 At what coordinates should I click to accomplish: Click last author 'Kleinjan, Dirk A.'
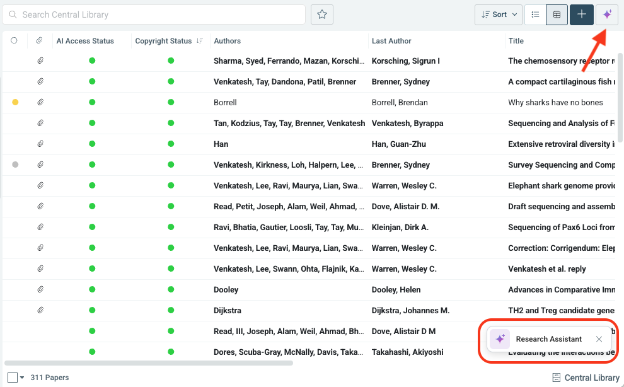pyautogui.click(x=400, y=228)
